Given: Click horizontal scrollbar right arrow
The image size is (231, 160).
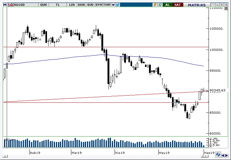Looking at the screenshot, I should coord(206,156).
